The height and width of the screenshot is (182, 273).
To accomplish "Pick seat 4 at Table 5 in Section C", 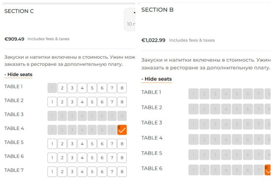I will point(82,144).
